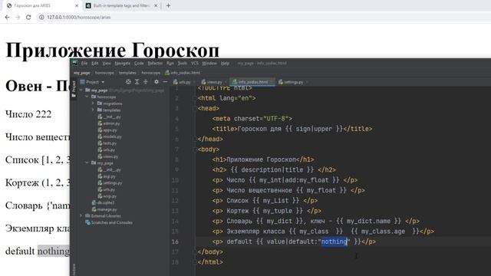Open the View menu in PyCharm
Screen dimensions: 491x276
pos(107,63)
